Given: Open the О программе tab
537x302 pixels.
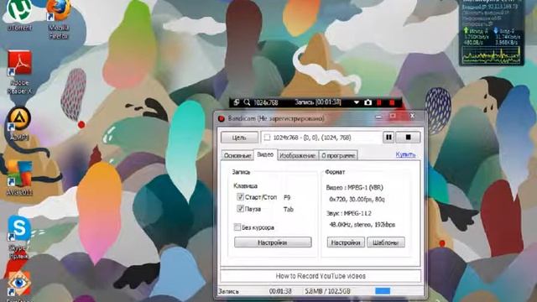Looking at the screenshot, I should tap(338, 155).
